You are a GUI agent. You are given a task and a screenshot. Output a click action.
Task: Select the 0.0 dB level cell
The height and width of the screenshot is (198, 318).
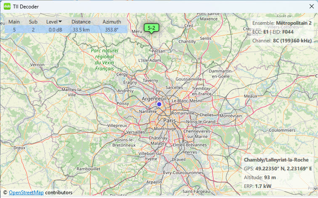coord(56,30)
